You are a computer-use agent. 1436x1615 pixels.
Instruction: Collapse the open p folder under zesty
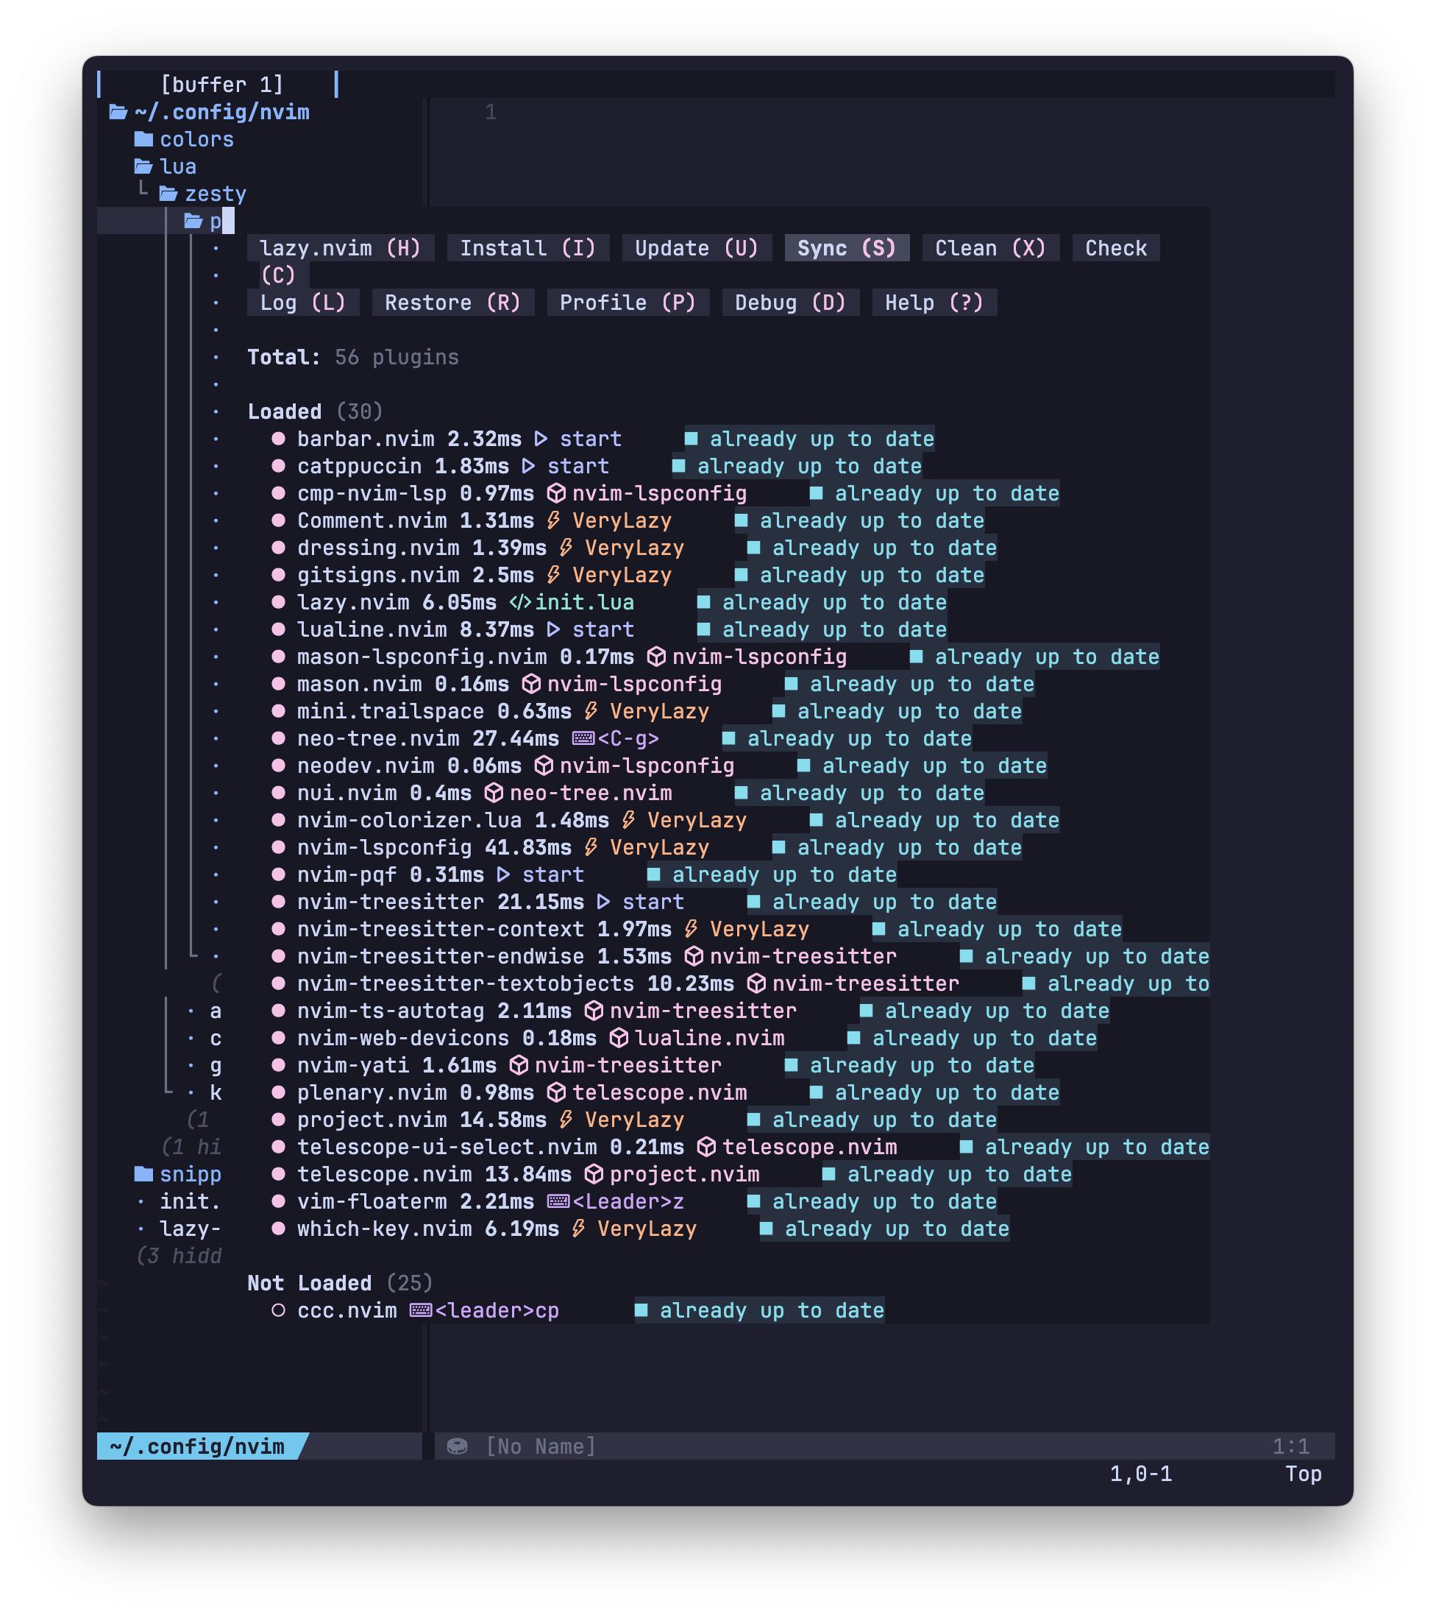coord(193,222)
